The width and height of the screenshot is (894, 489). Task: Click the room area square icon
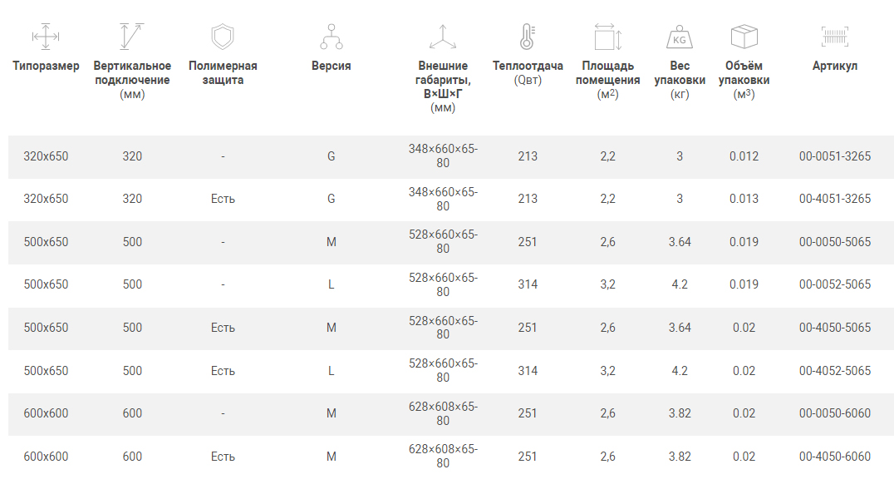click(607, 37)
